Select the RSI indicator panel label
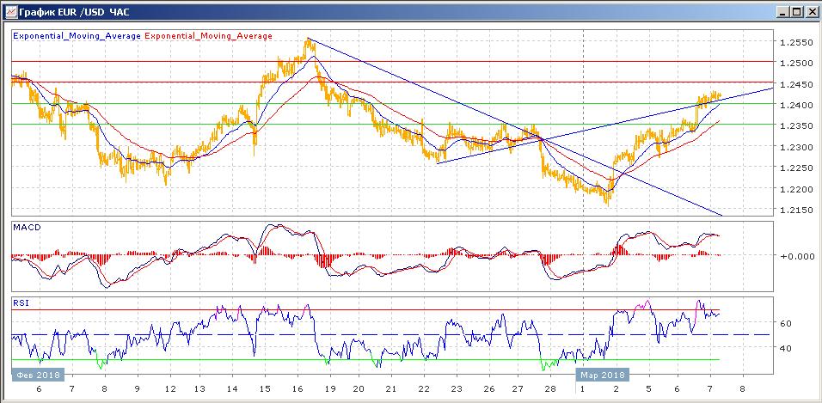This screenshot has width=822, height=403. click(22, 302)
